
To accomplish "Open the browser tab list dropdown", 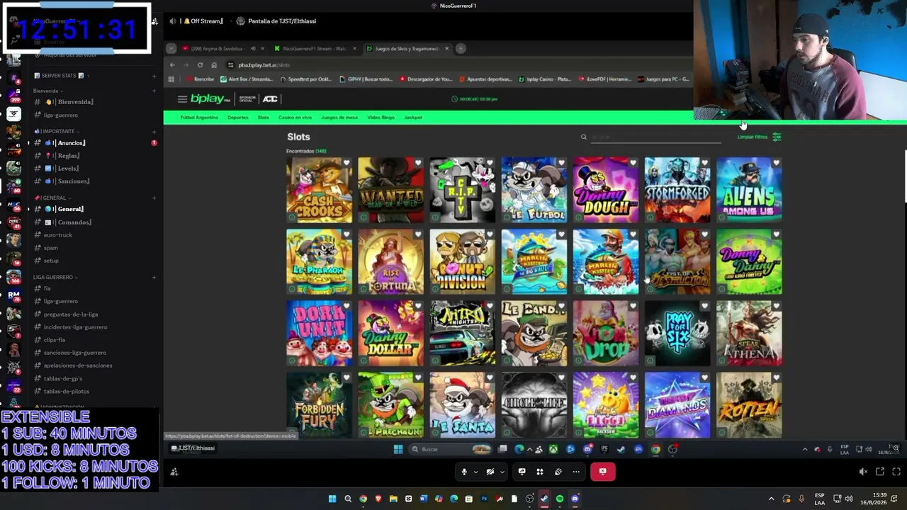I will tap(171, 49).
